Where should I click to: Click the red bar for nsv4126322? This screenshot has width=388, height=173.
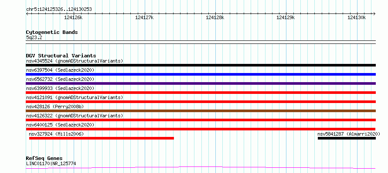click(x=201, y=120)
